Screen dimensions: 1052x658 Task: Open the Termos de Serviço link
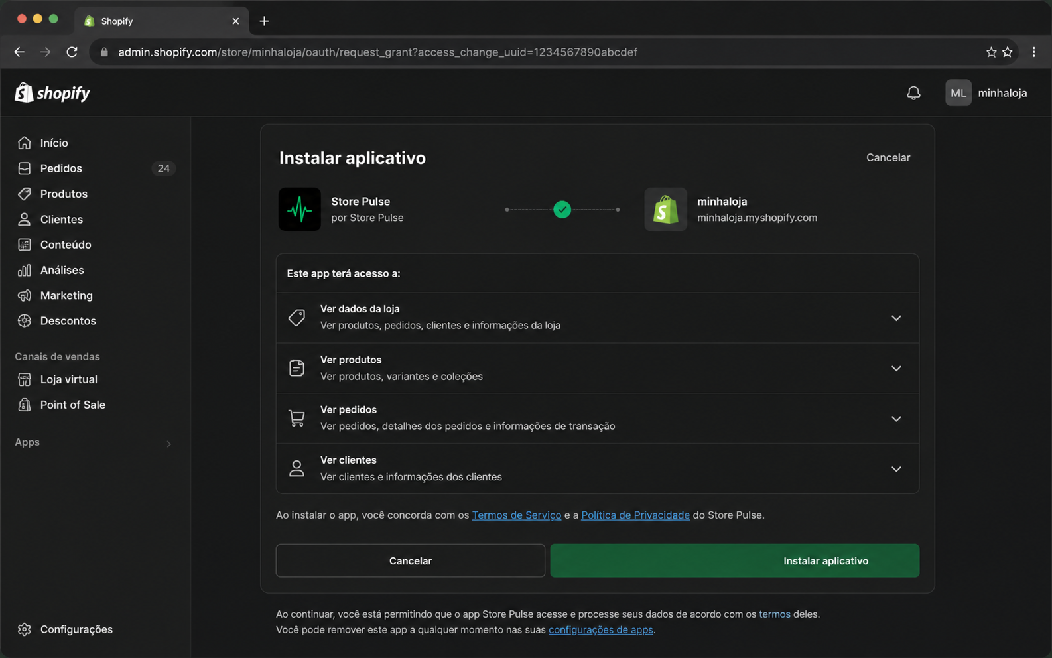coord(517,515)
